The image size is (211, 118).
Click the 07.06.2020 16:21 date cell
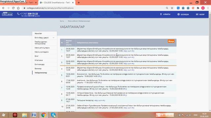[x=70, y=100]
